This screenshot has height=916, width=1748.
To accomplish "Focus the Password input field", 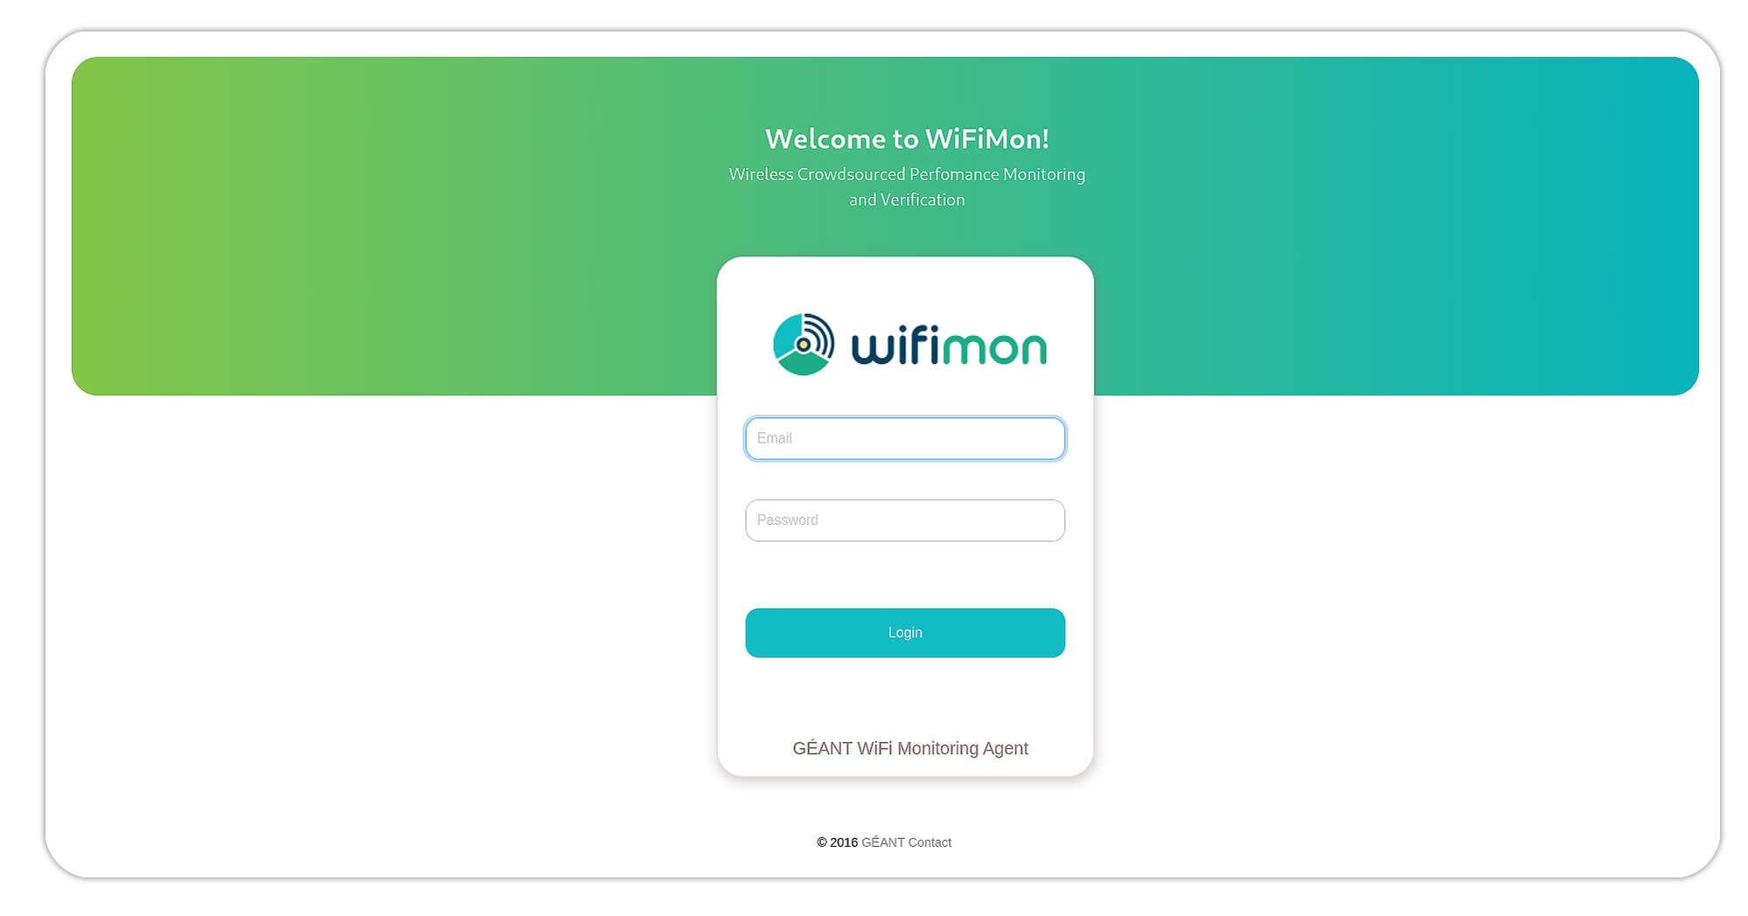I will coord(905,521).
